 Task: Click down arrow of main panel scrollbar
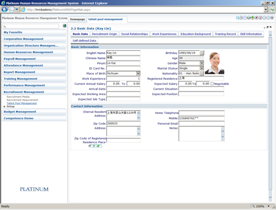click(270, 197)
